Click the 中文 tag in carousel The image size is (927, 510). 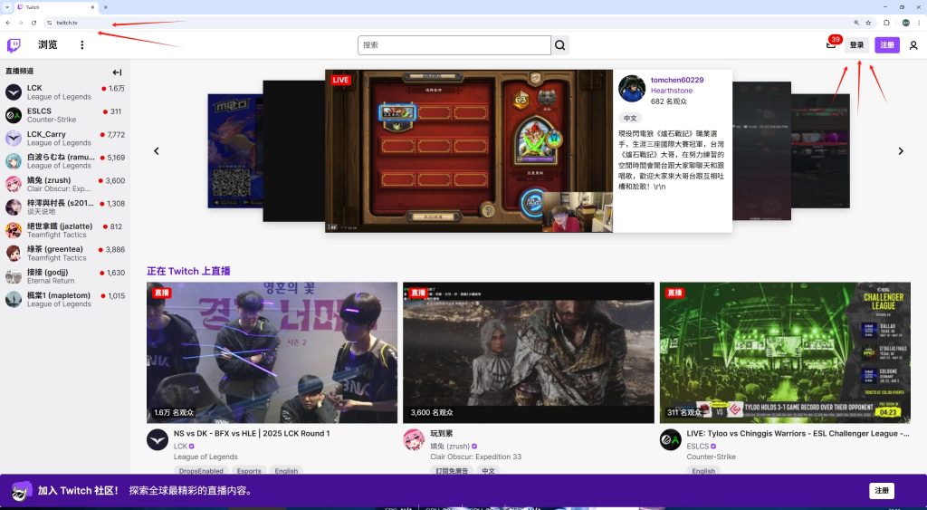click(x=630, y=118)
